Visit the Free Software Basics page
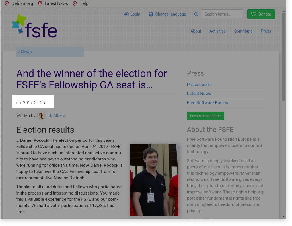Image resolution: width=292 pixels, height=226 pixels. click(207, 102)
